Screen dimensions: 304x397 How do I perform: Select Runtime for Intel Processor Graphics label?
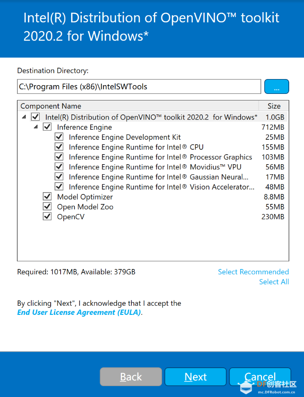point(161,157)
